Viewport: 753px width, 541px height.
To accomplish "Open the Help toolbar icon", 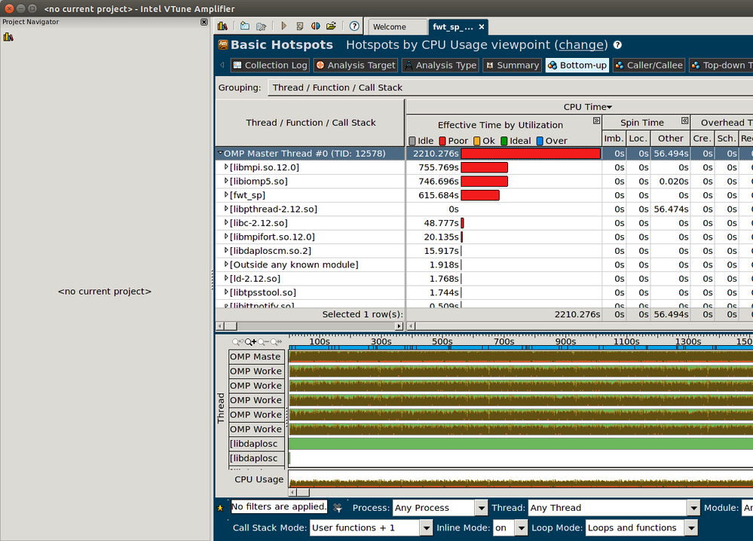I will [x=354, y=26].
